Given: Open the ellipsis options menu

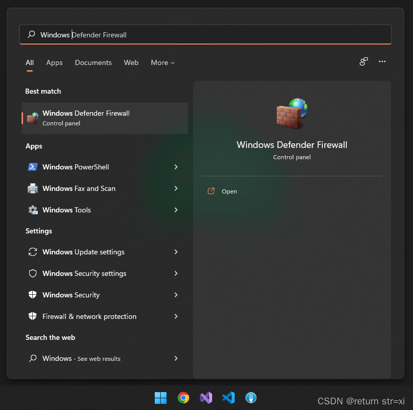Looking at the screenshot, I should point(382,61).
